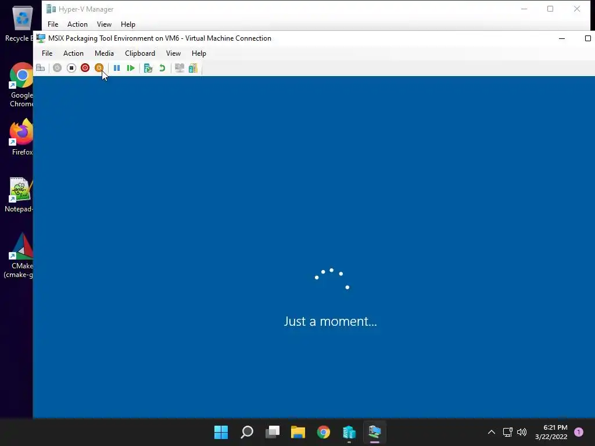595x446 pixels.
Task: Close the Hyper-V Manager window
Action: 577,9
